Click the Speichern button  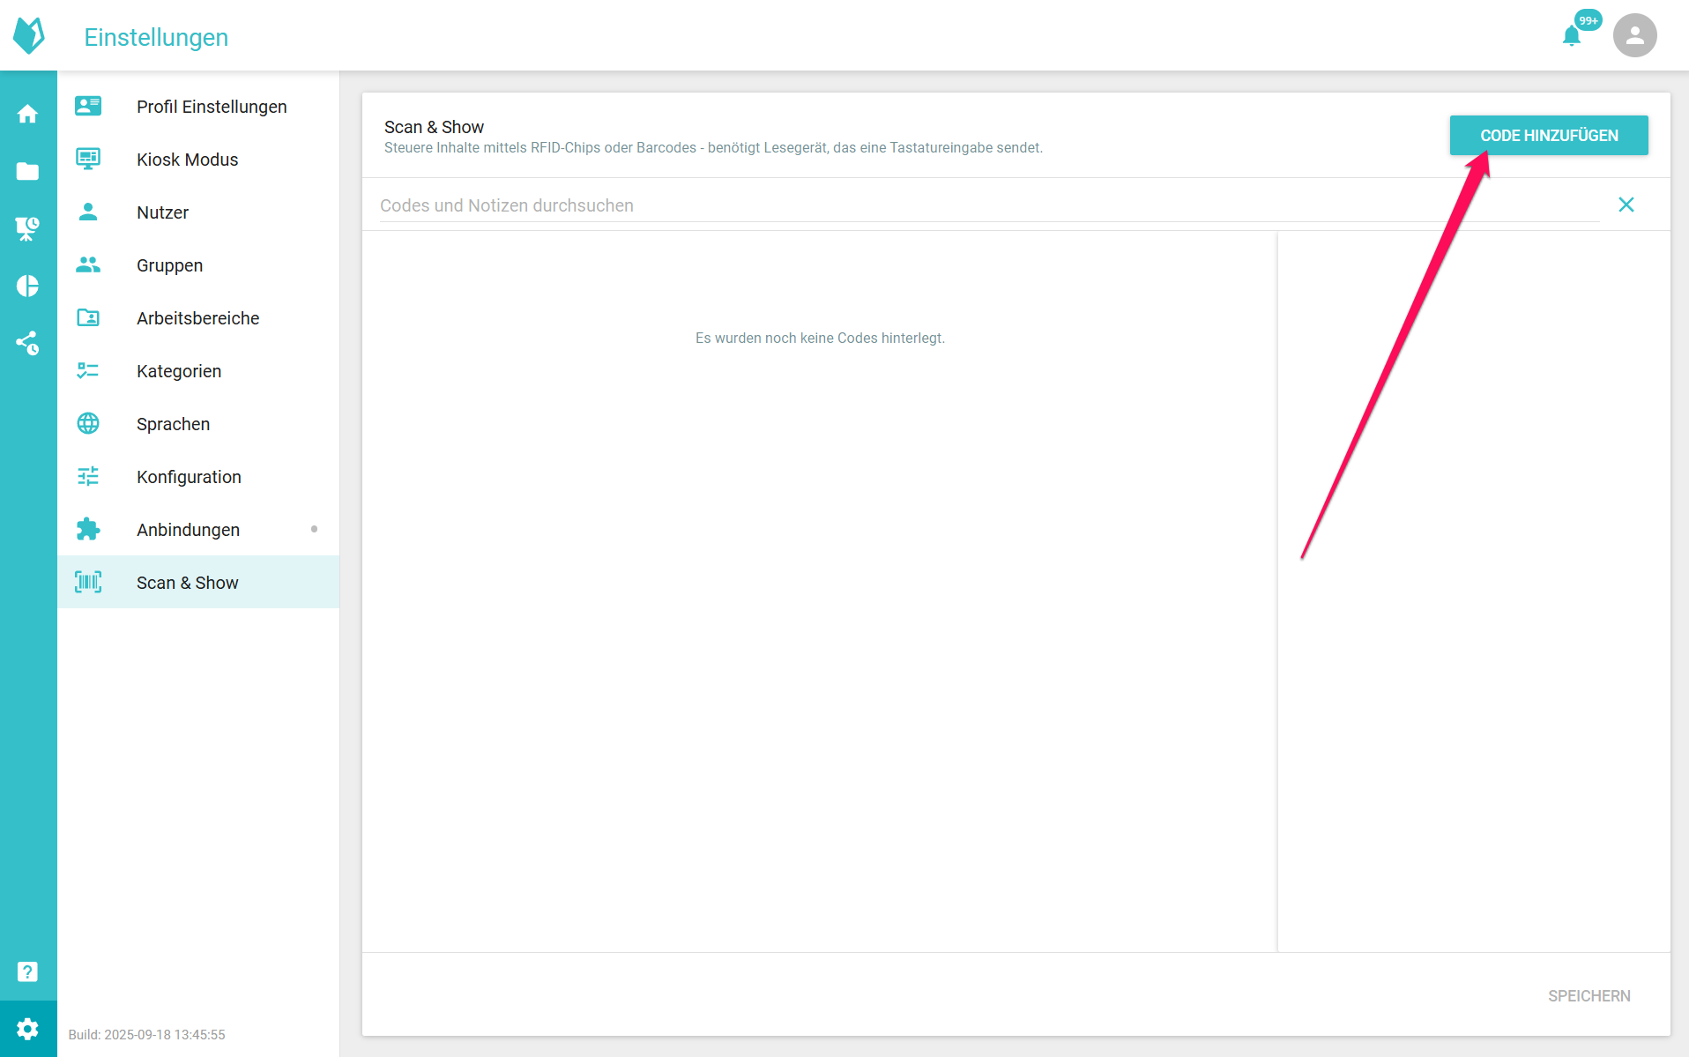pos(1589,995)
